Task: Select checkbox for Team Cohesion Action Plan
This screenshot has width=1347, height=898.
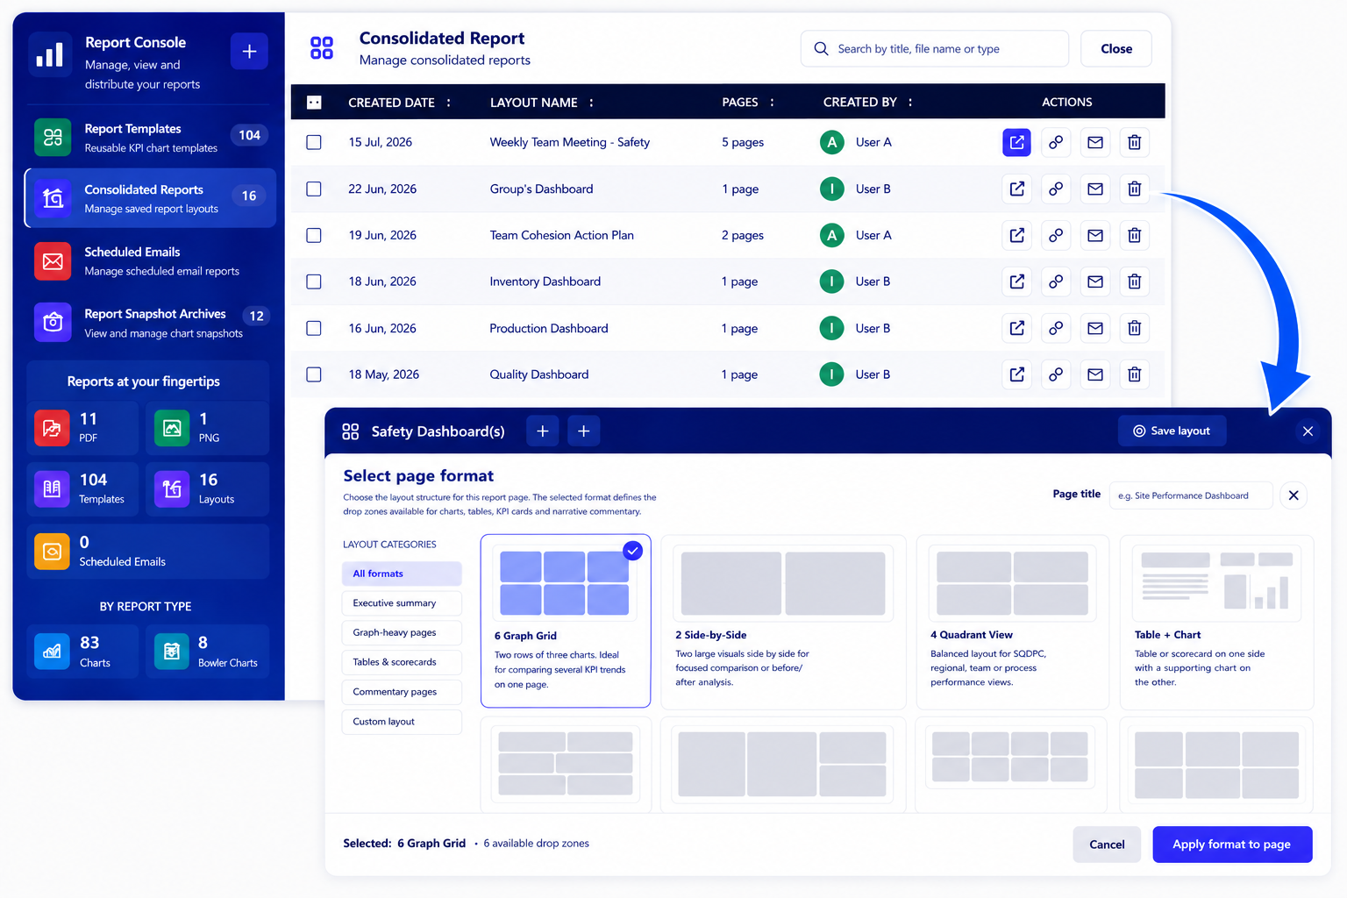Action: tap(314, 235)
